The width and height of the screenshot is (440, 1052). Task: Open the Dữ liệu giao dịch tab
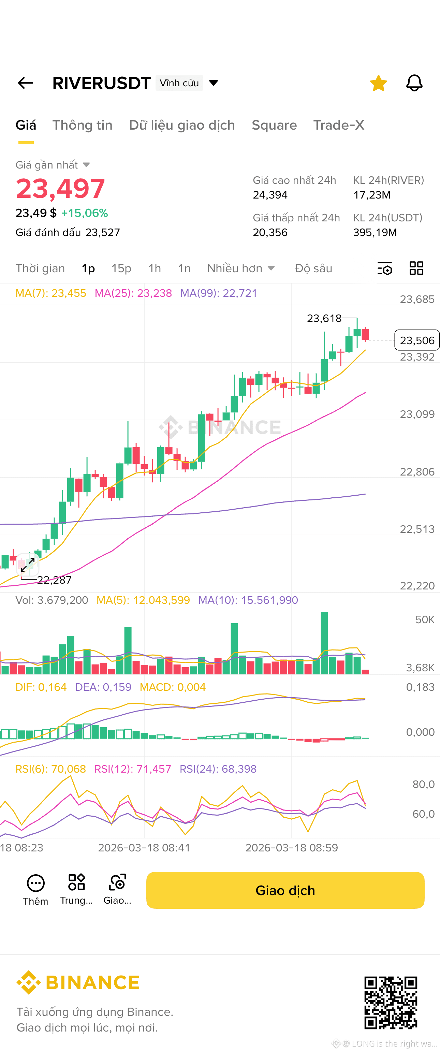coord(182,125)
